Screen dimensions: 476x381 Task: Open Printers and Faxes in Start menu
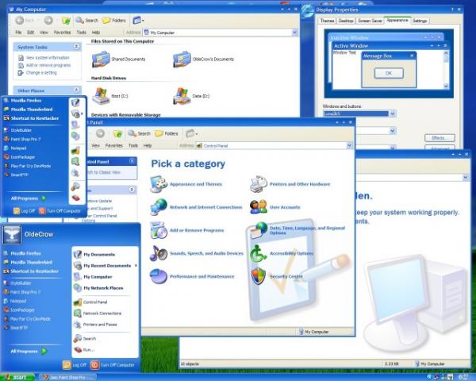(x=100, y=325)
